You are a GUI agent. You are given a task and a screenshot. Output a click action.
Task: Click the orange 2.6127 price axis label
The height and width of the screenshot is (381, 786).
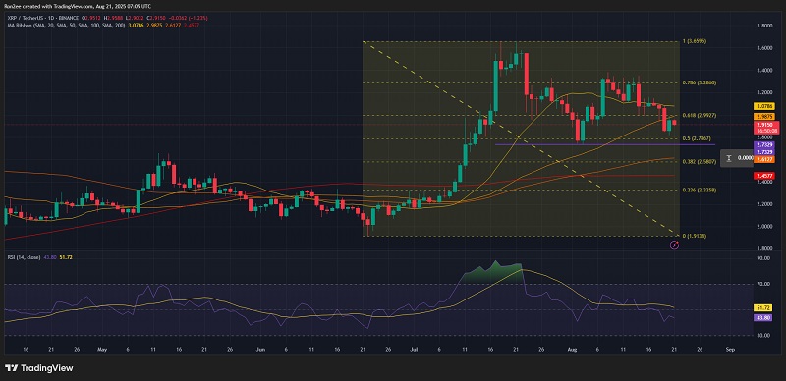(763, 159)
